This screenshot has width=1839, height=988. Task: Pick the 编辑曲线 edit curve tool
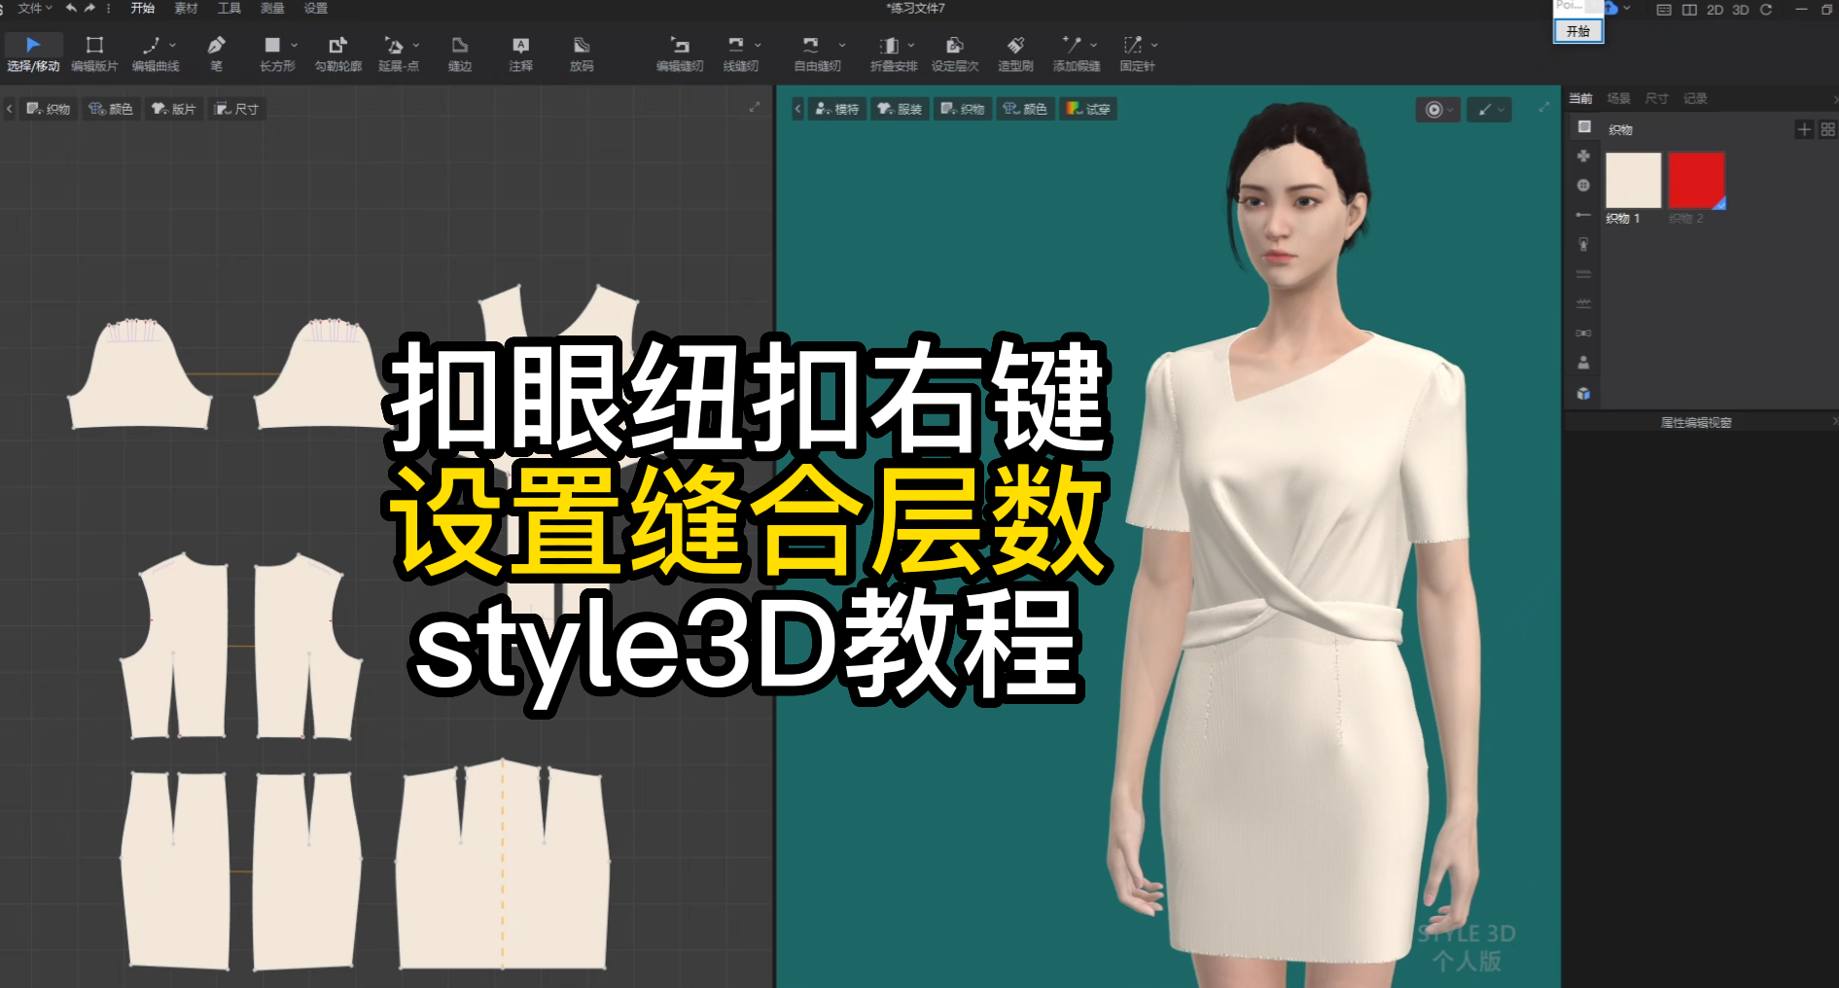tap(155, 53)
